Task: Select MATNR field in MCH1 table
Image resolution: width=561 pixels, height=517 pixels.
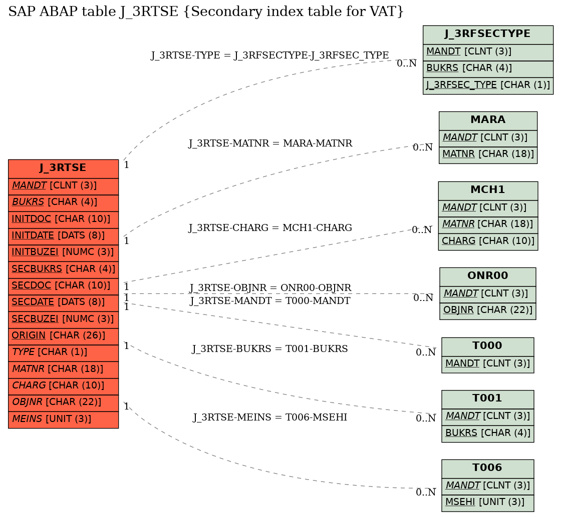Action: tap(488, 225)
